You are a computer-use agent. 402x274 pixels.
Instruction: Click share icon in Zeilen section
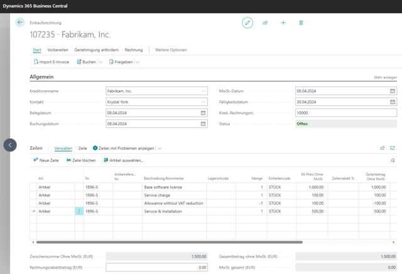coord(383,148)
